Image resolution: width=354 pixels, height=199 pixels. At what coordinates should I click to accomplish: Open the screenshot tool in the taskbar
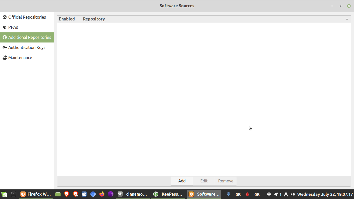tap(84, 194)
